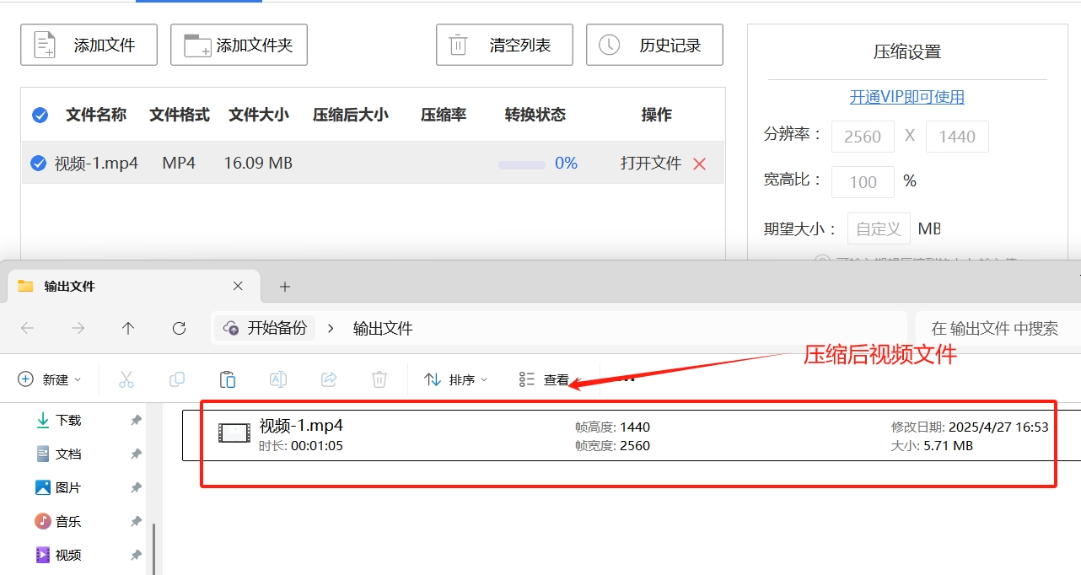Unpin 下载 from the sidebar
The width and height of the screenshot is (1081, 575).
click(136, 419)
